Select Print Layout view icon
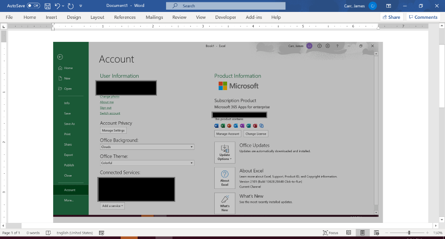The height and width of the screenshot is (239, 445). click(x=362, y=233)
